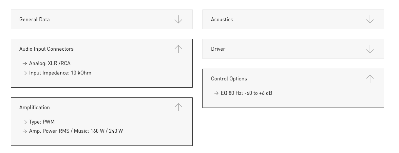
Task: Click the Control Options heading
Action: [229, 79]
